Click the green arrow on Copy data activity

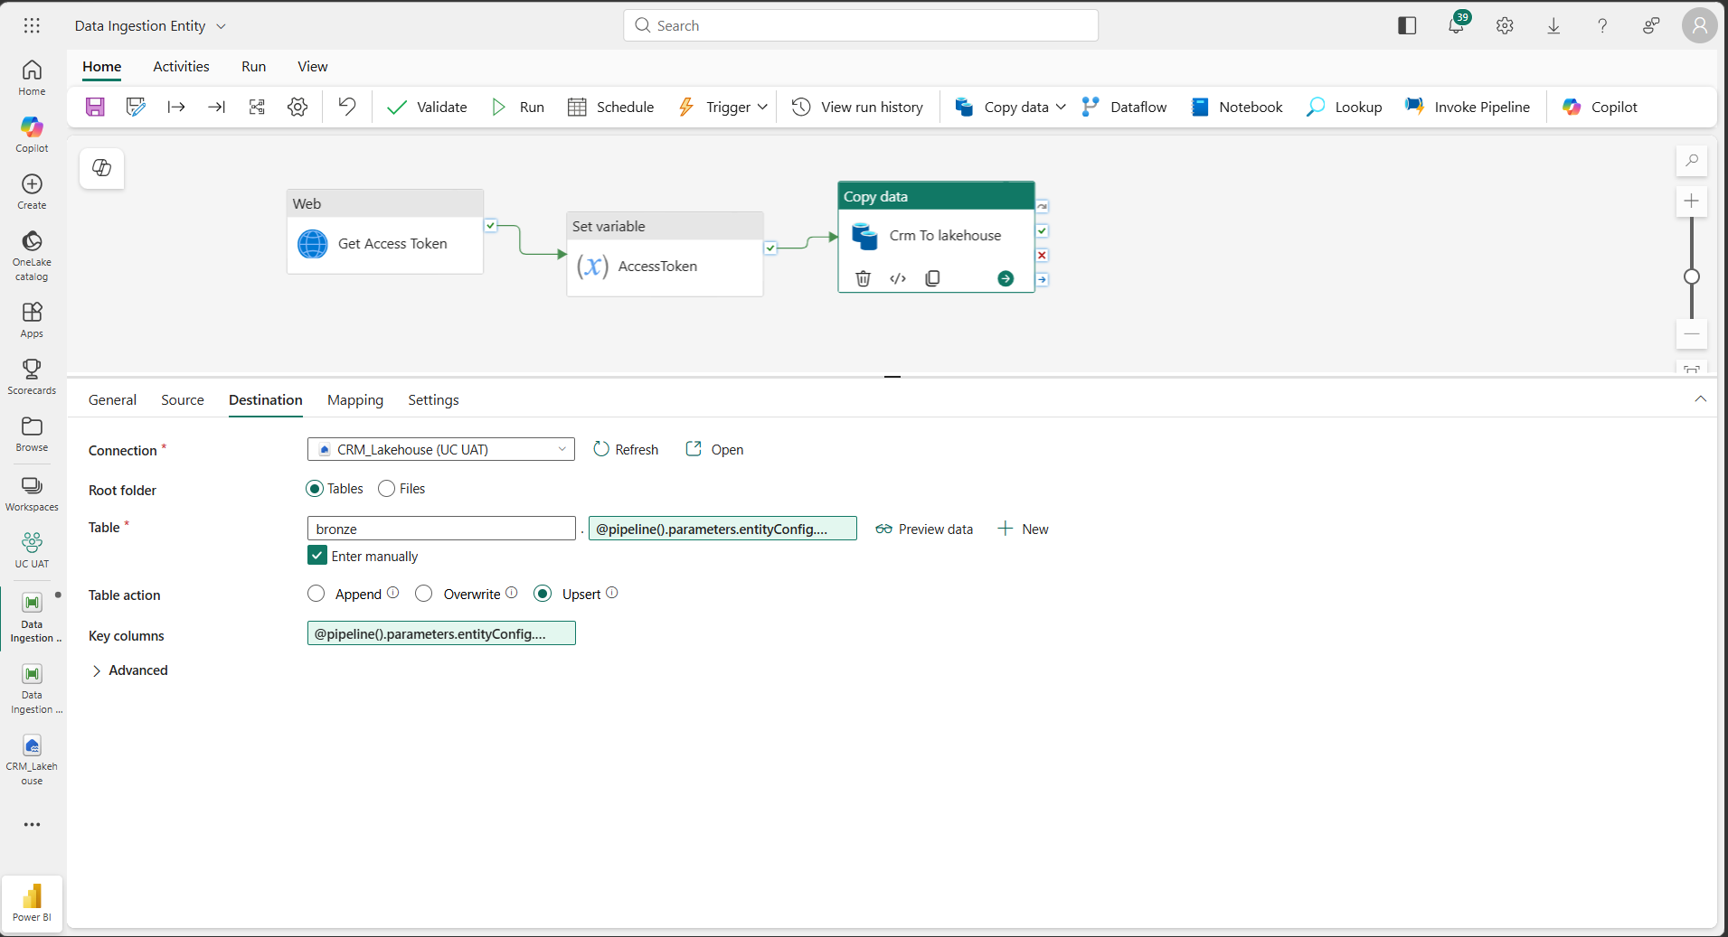1006,278
